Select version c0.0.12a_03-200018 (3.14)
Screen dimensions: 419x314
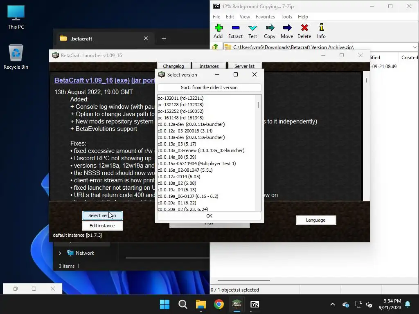[206, 131]
